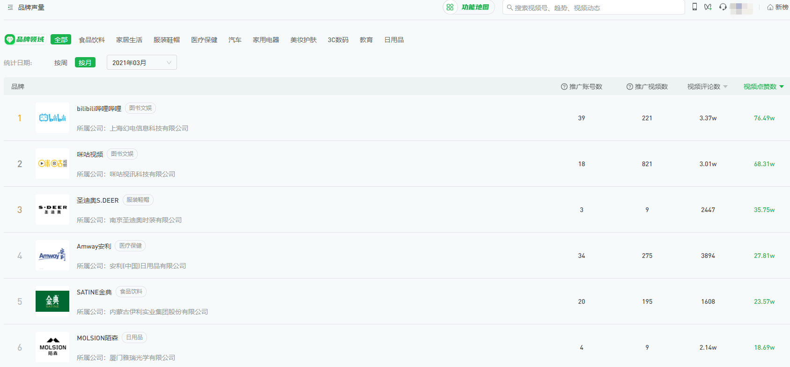The height and width of the screenshot is (367, 790).
Task: Click the 3.37w comment count
Action: [x=708, y=118]
